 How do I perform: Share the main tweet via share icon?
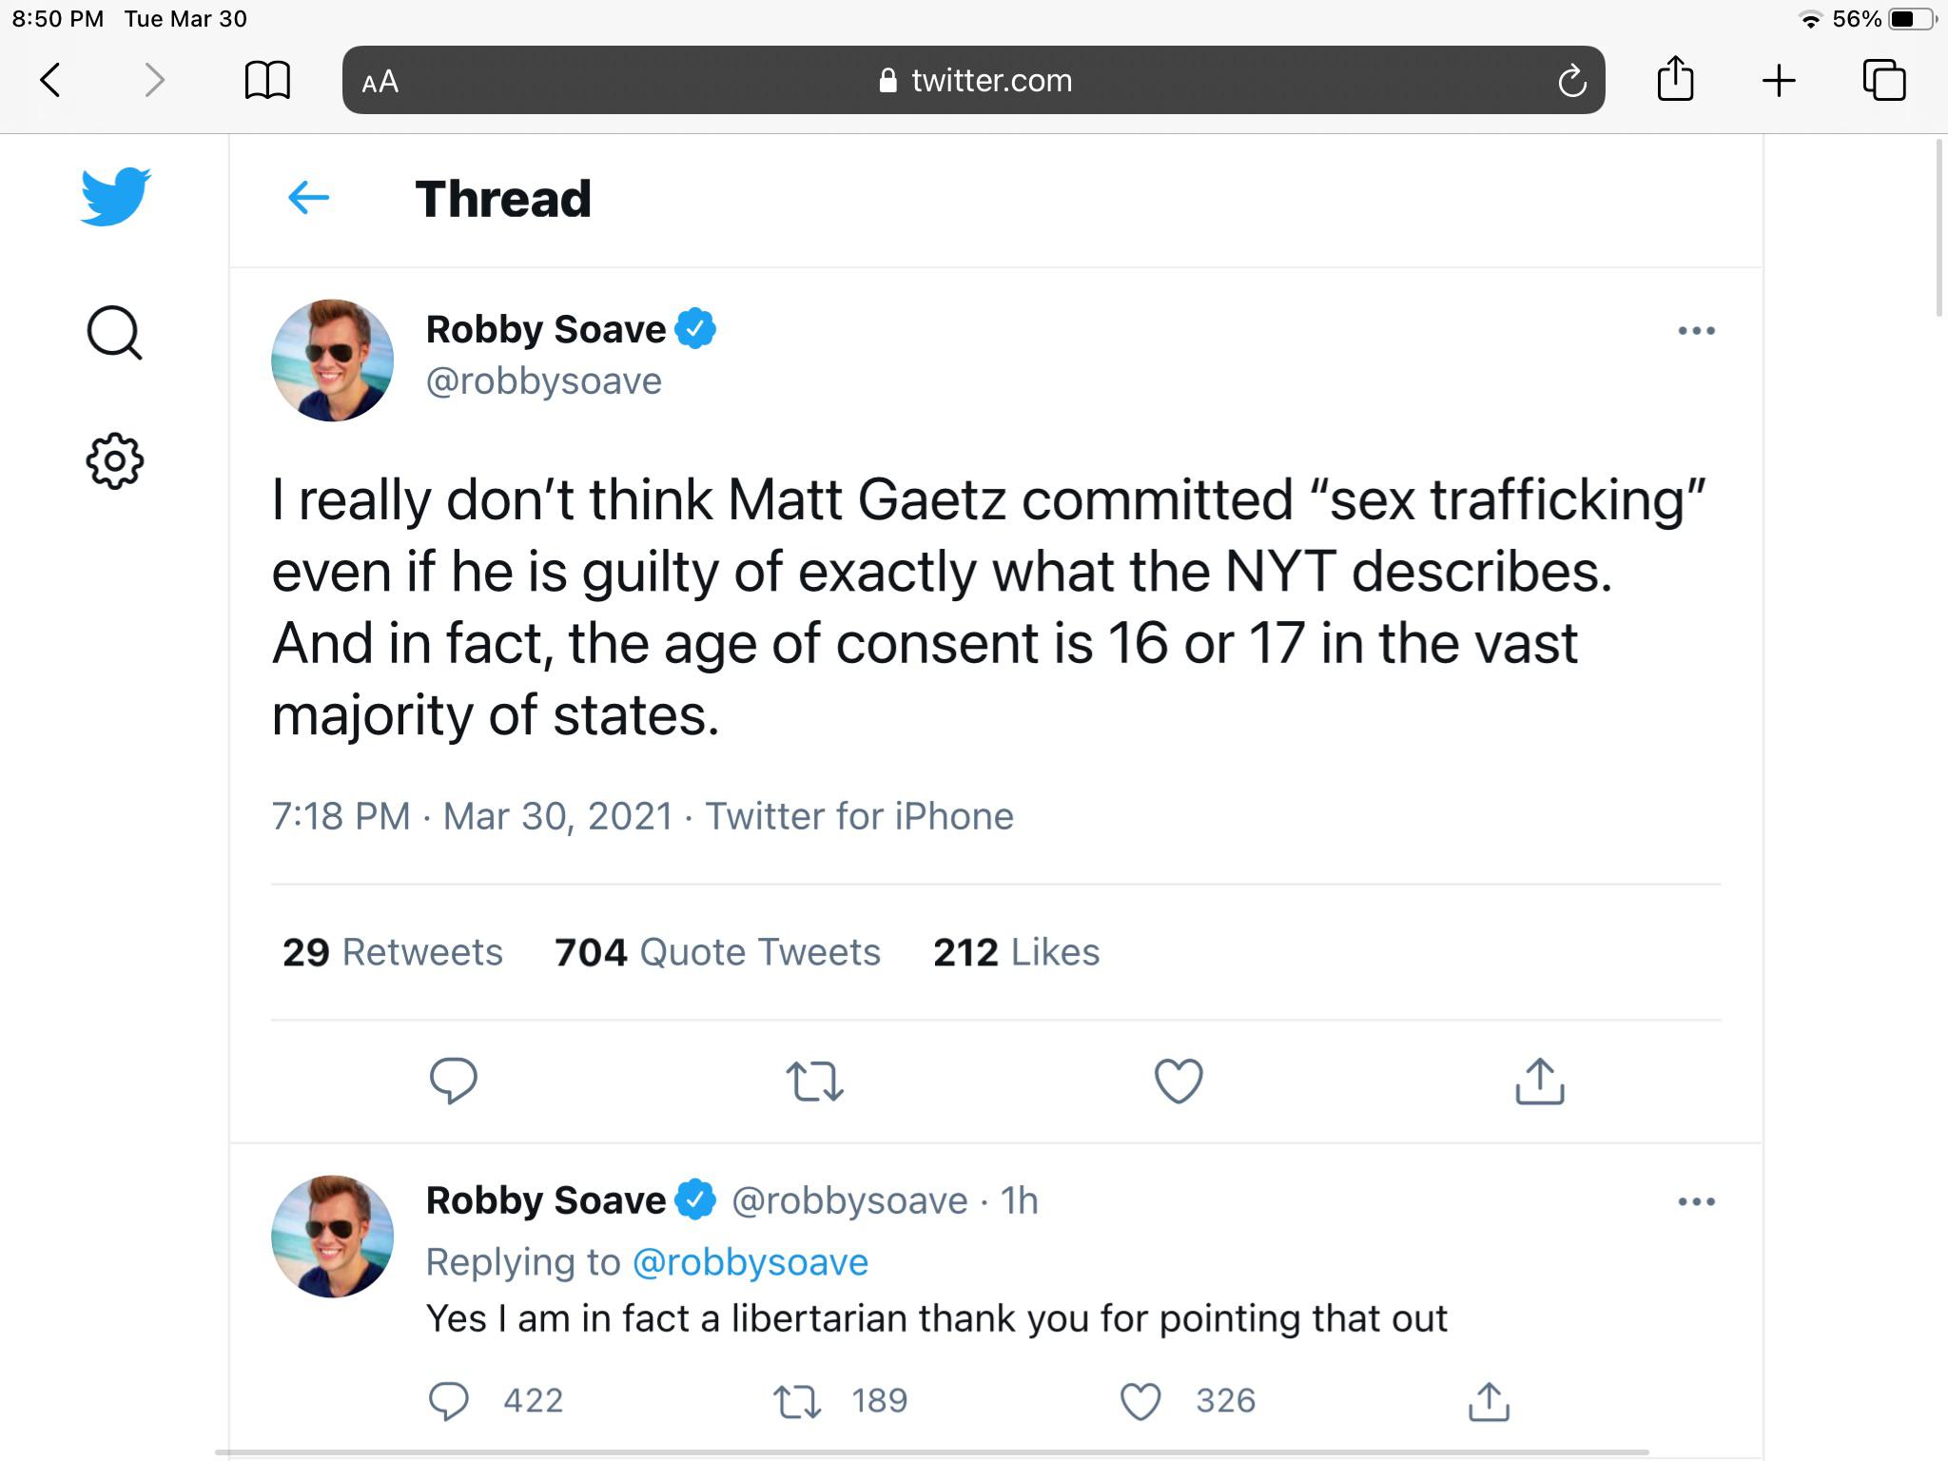click(x=1538, y=1081)
